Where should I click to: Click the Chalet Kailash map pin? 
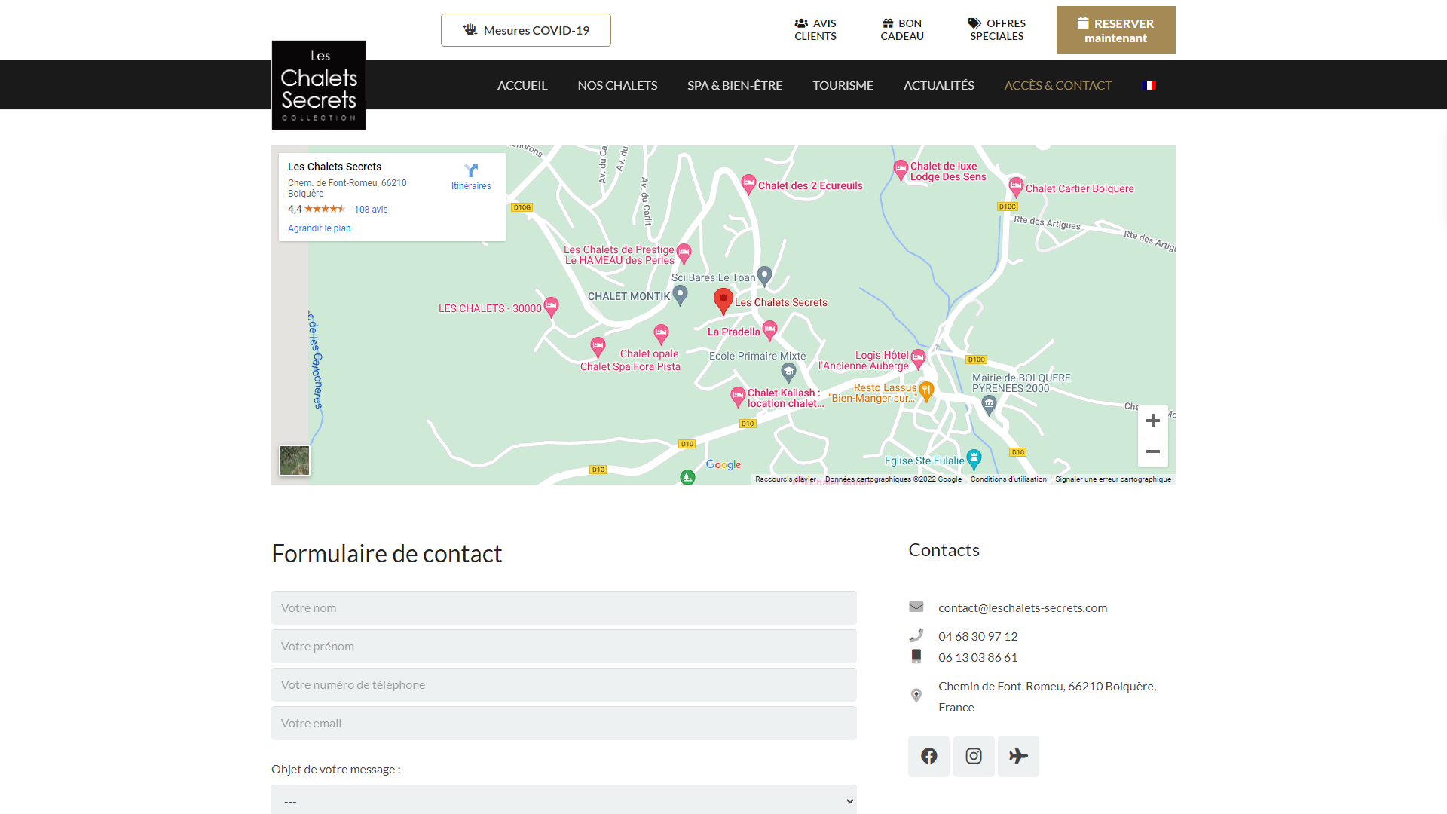[x=738, y=396]
